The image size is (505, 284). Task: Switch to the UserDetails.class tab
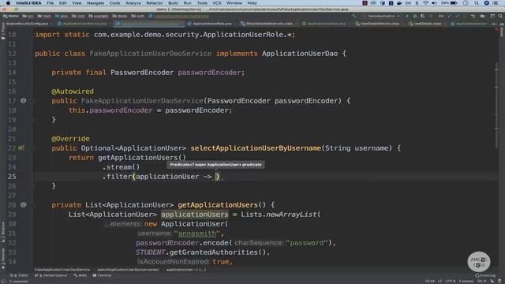[x=425, y=24]
